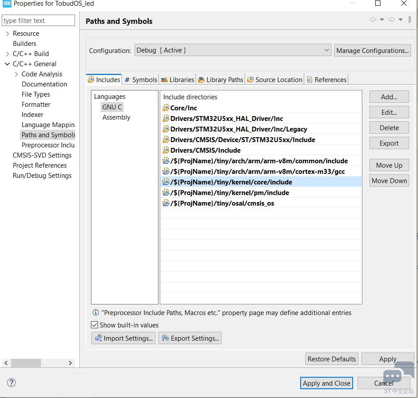Click Export Settings... button
418x398 pixels.
pyautogui.click(x=190, y=338)
